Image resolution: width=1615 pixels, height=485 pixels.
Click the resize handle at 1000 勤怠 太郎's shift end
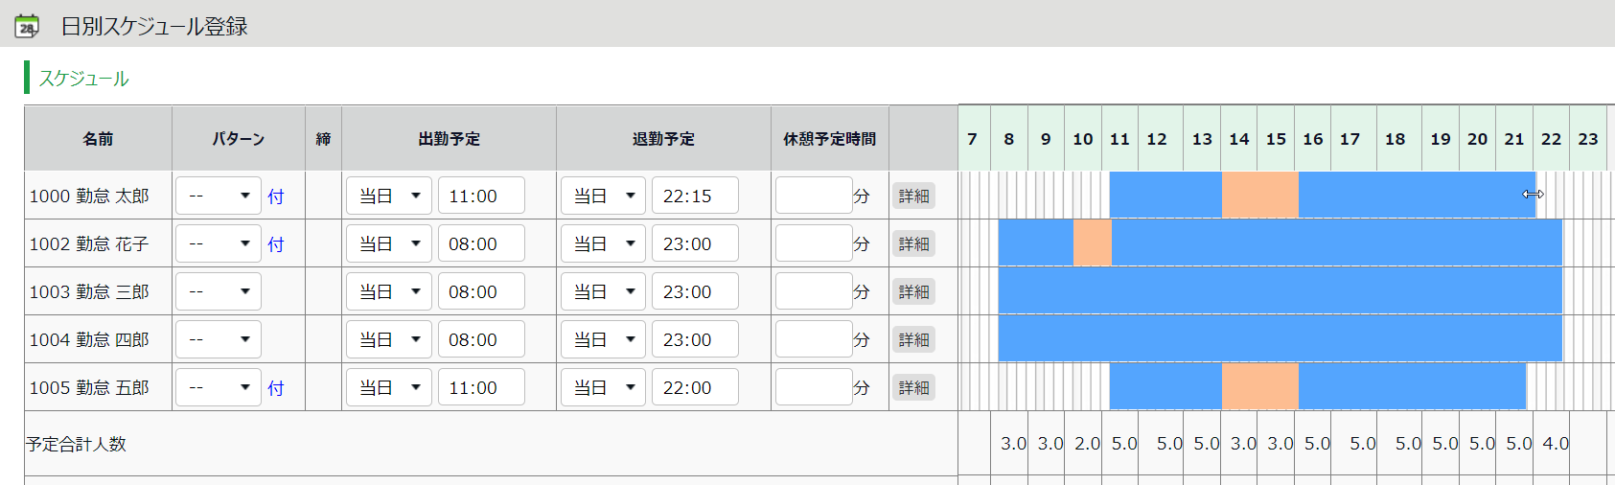[x=1534, y=195]
